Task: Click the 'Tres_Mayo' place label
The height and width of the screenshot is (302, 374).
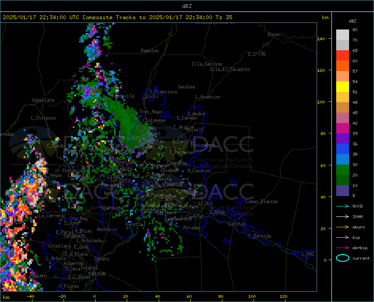Action: pos(150,112)
